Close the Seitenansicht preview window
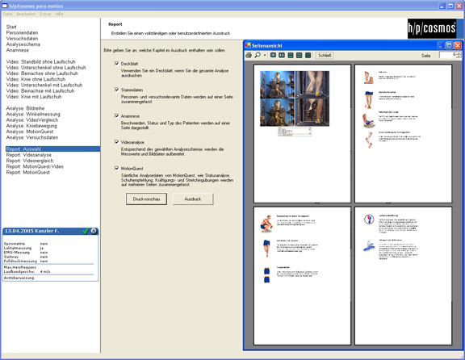The height and width of the screenshot is (360, 465). point(458,45)
